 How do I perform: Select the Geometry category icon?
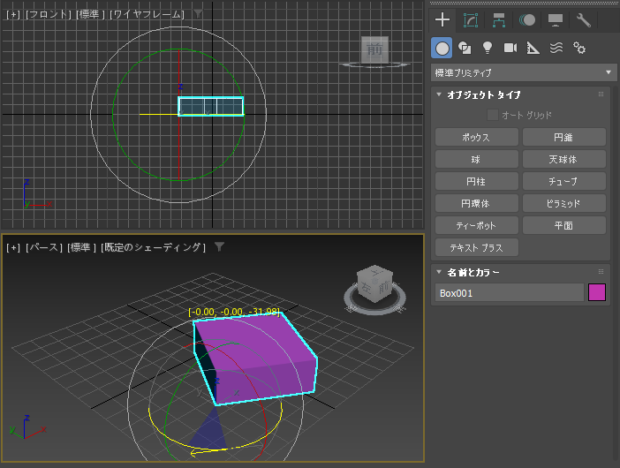pos(442,49)
